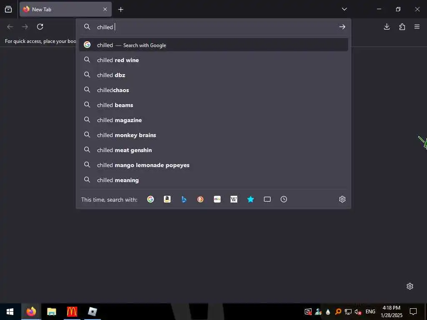Search this time with Google
Screen dimensions: 427x320
point(150,199)
